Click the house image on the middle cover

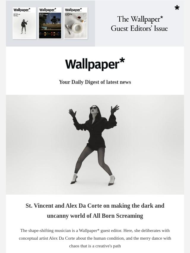tap(50, 25)
